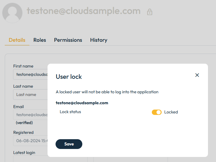Focus the First name input field
The width and height of the screenshot is (216, 162).
[30, 75]
